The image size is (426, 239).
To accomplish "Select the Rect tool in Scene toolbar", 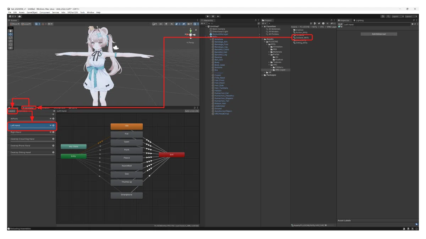I will [11, 45].
